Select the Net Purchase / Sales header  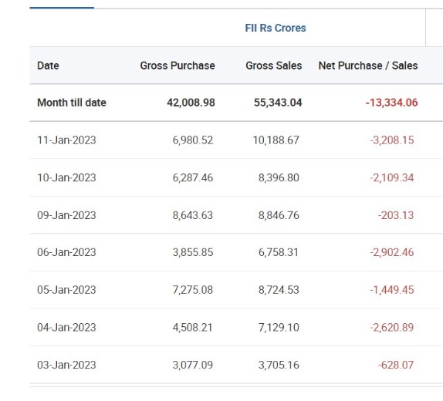[x=368, y=66]
